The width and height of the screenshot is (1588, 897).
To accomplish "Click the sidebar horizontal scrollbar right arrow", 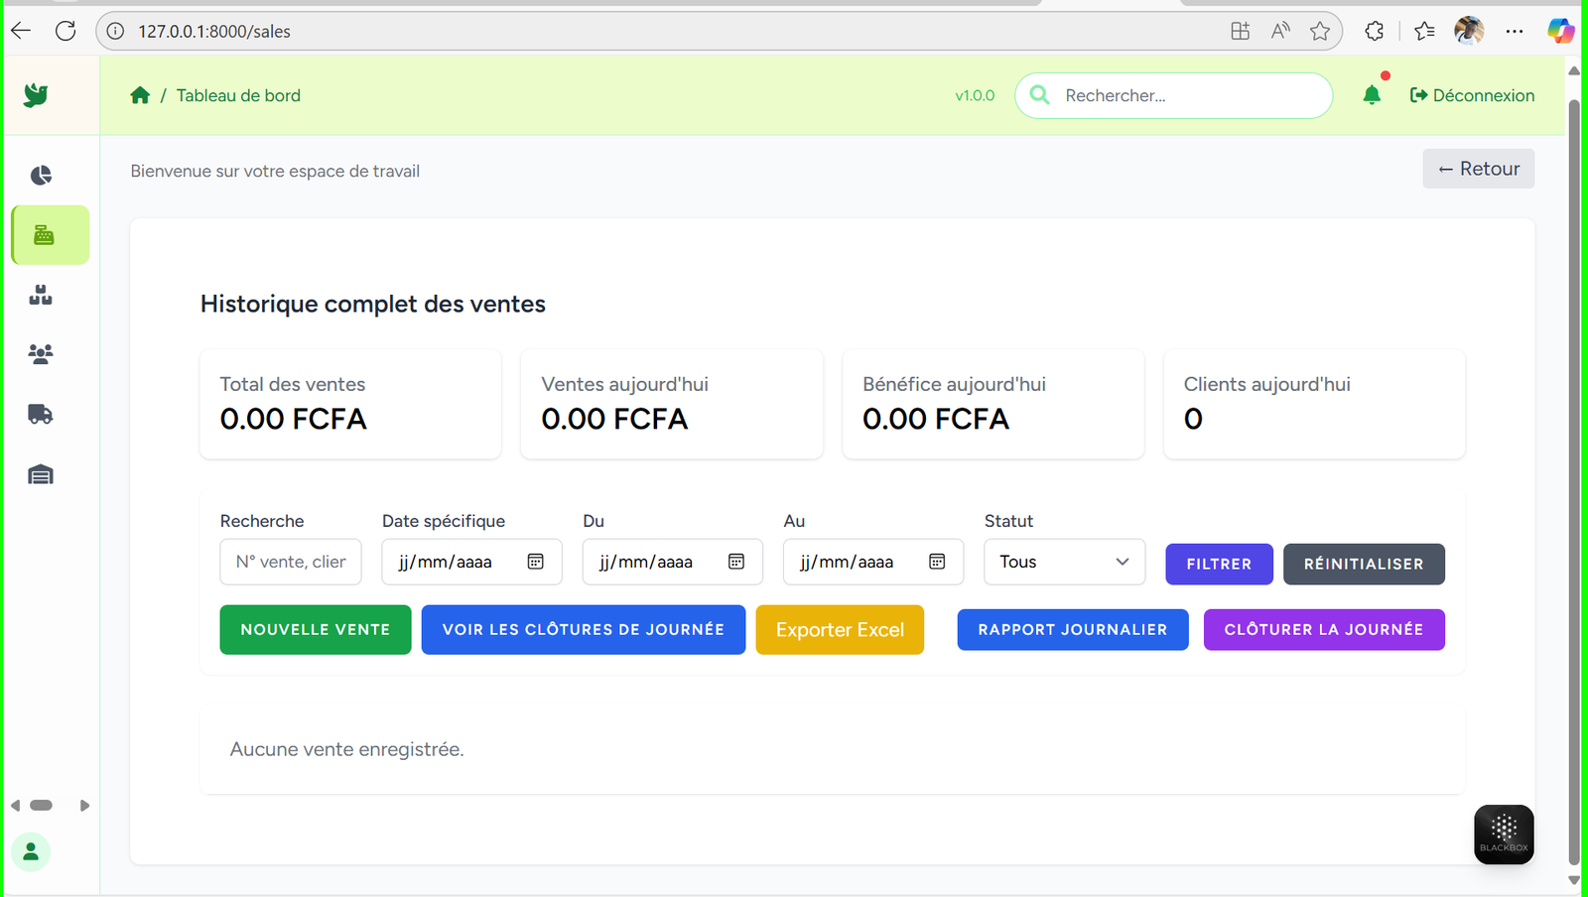I will point(85,806).
